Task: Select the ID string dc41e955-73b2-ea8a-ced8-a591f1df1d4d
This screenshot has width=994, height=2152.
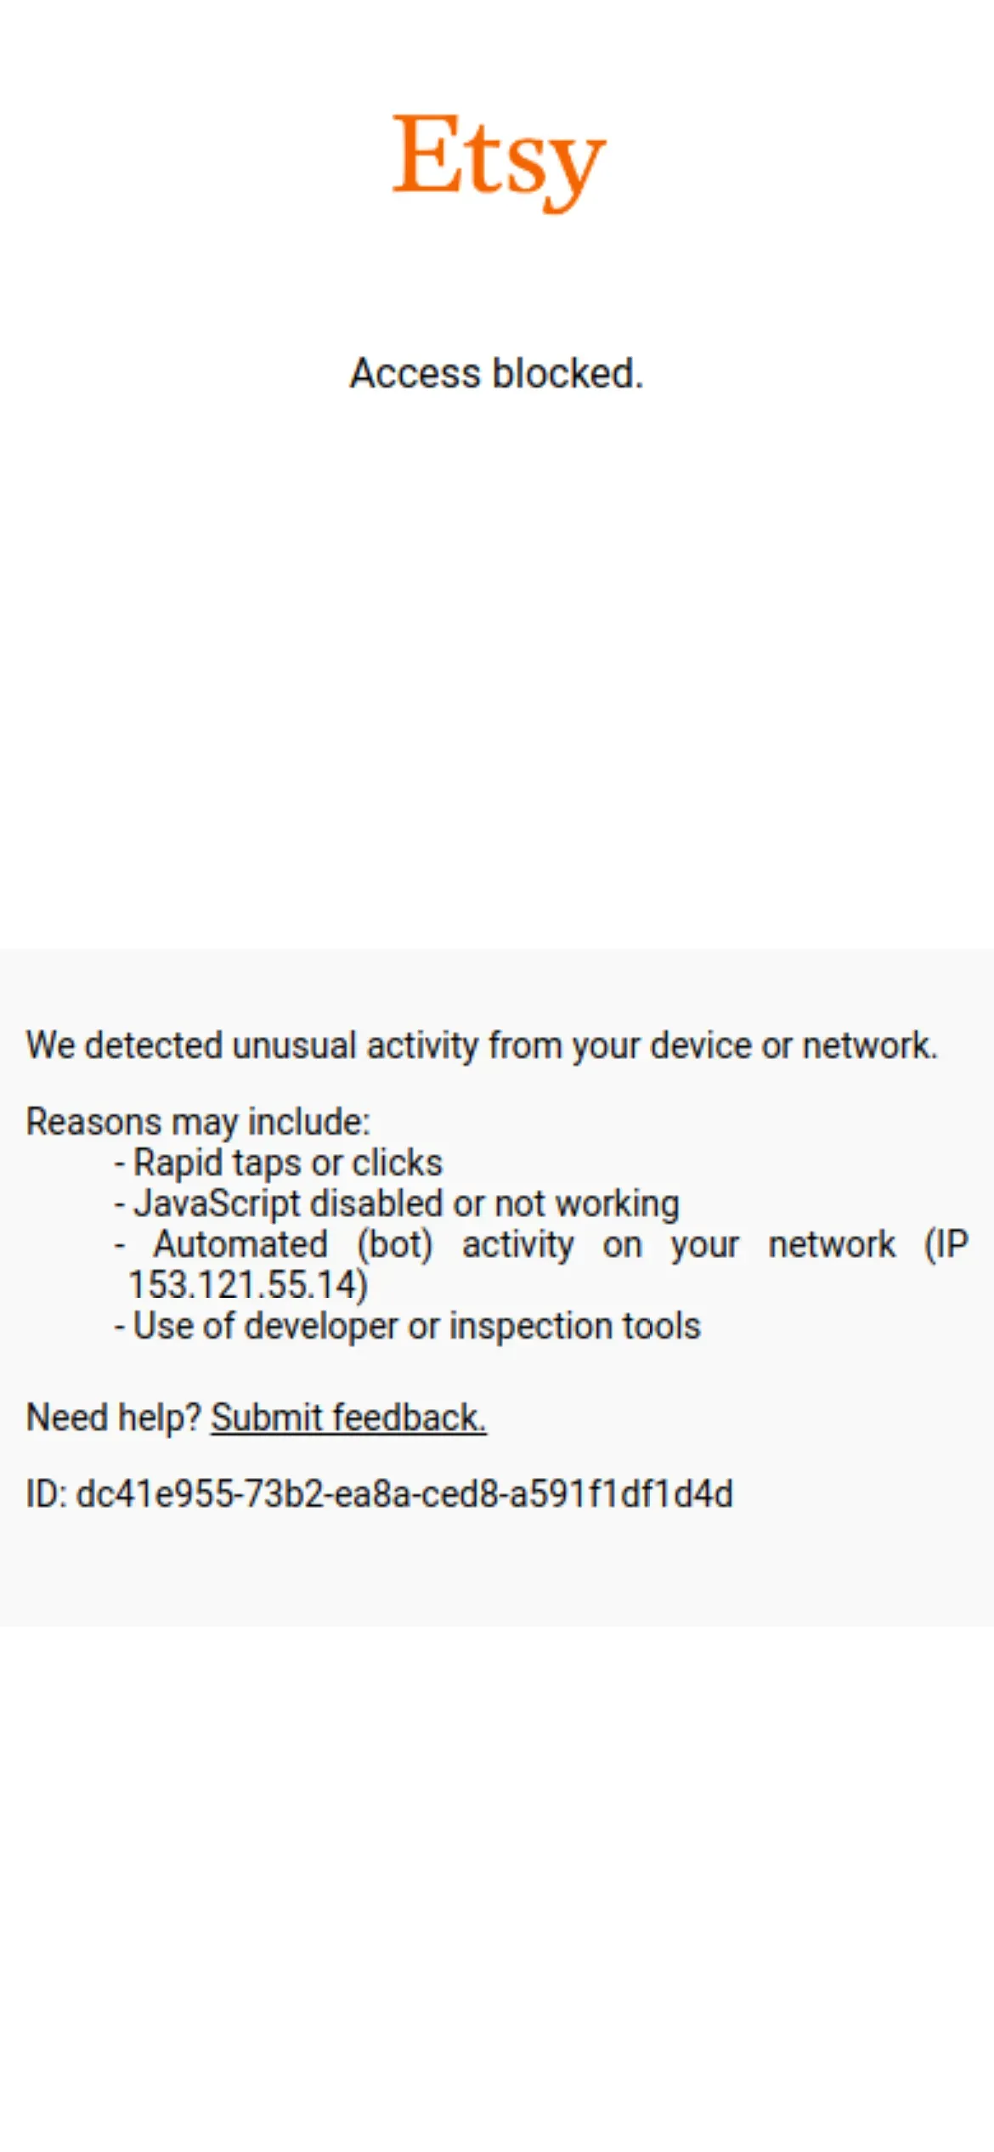Action: click(x=404, y=1493)
